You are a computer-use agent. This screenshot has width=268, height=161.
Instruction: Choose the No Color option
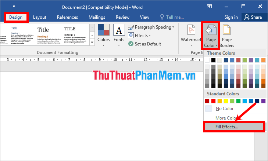point(225,109)
